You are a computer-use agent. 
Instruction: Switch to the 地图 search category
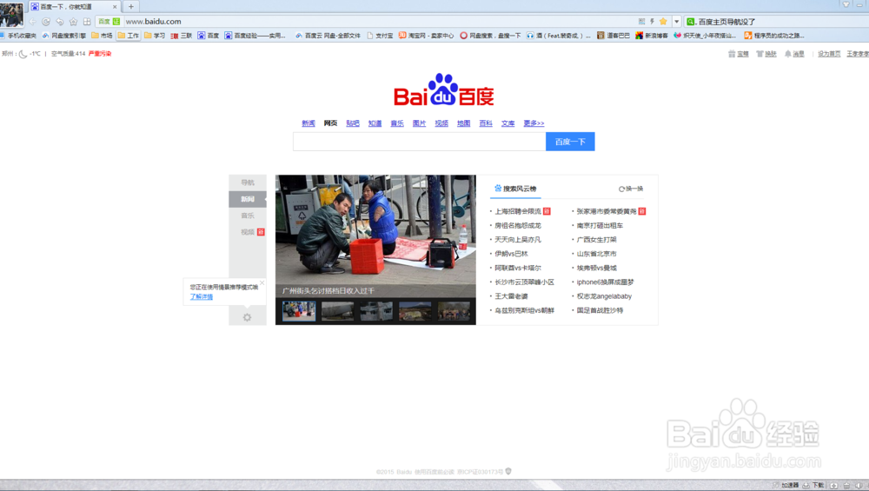coord(463,123)
